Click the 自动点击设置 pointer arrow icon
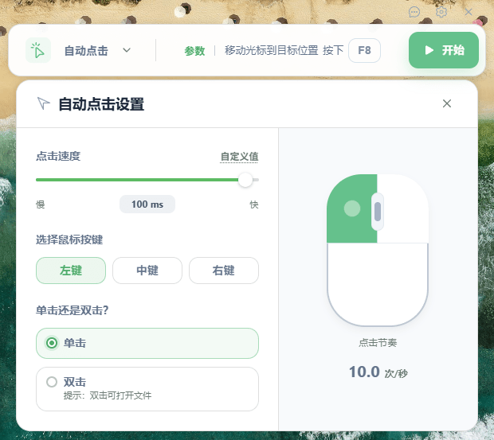Image resolution: width=494 pixels, height=440 pixels. 44,103
